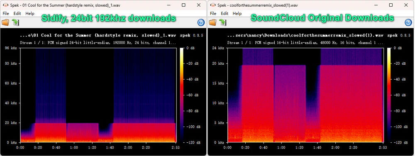Open Edit menu in right Spek window
Viewport: 415px width, 156px height.
225,13
